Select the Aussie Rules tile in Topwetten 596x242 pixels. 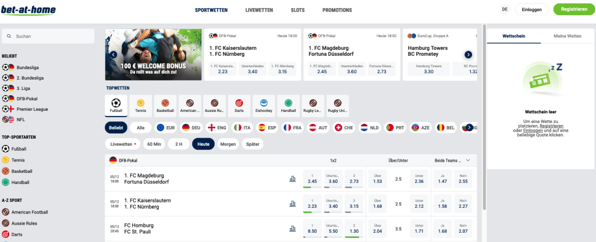tap(214, 106)
